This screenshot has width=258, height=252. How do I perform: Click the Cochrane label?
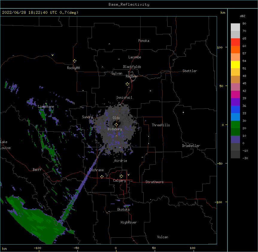coord(96,170)
